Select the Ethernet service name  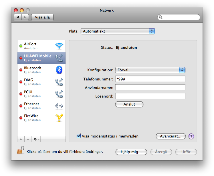click(31, 104)
